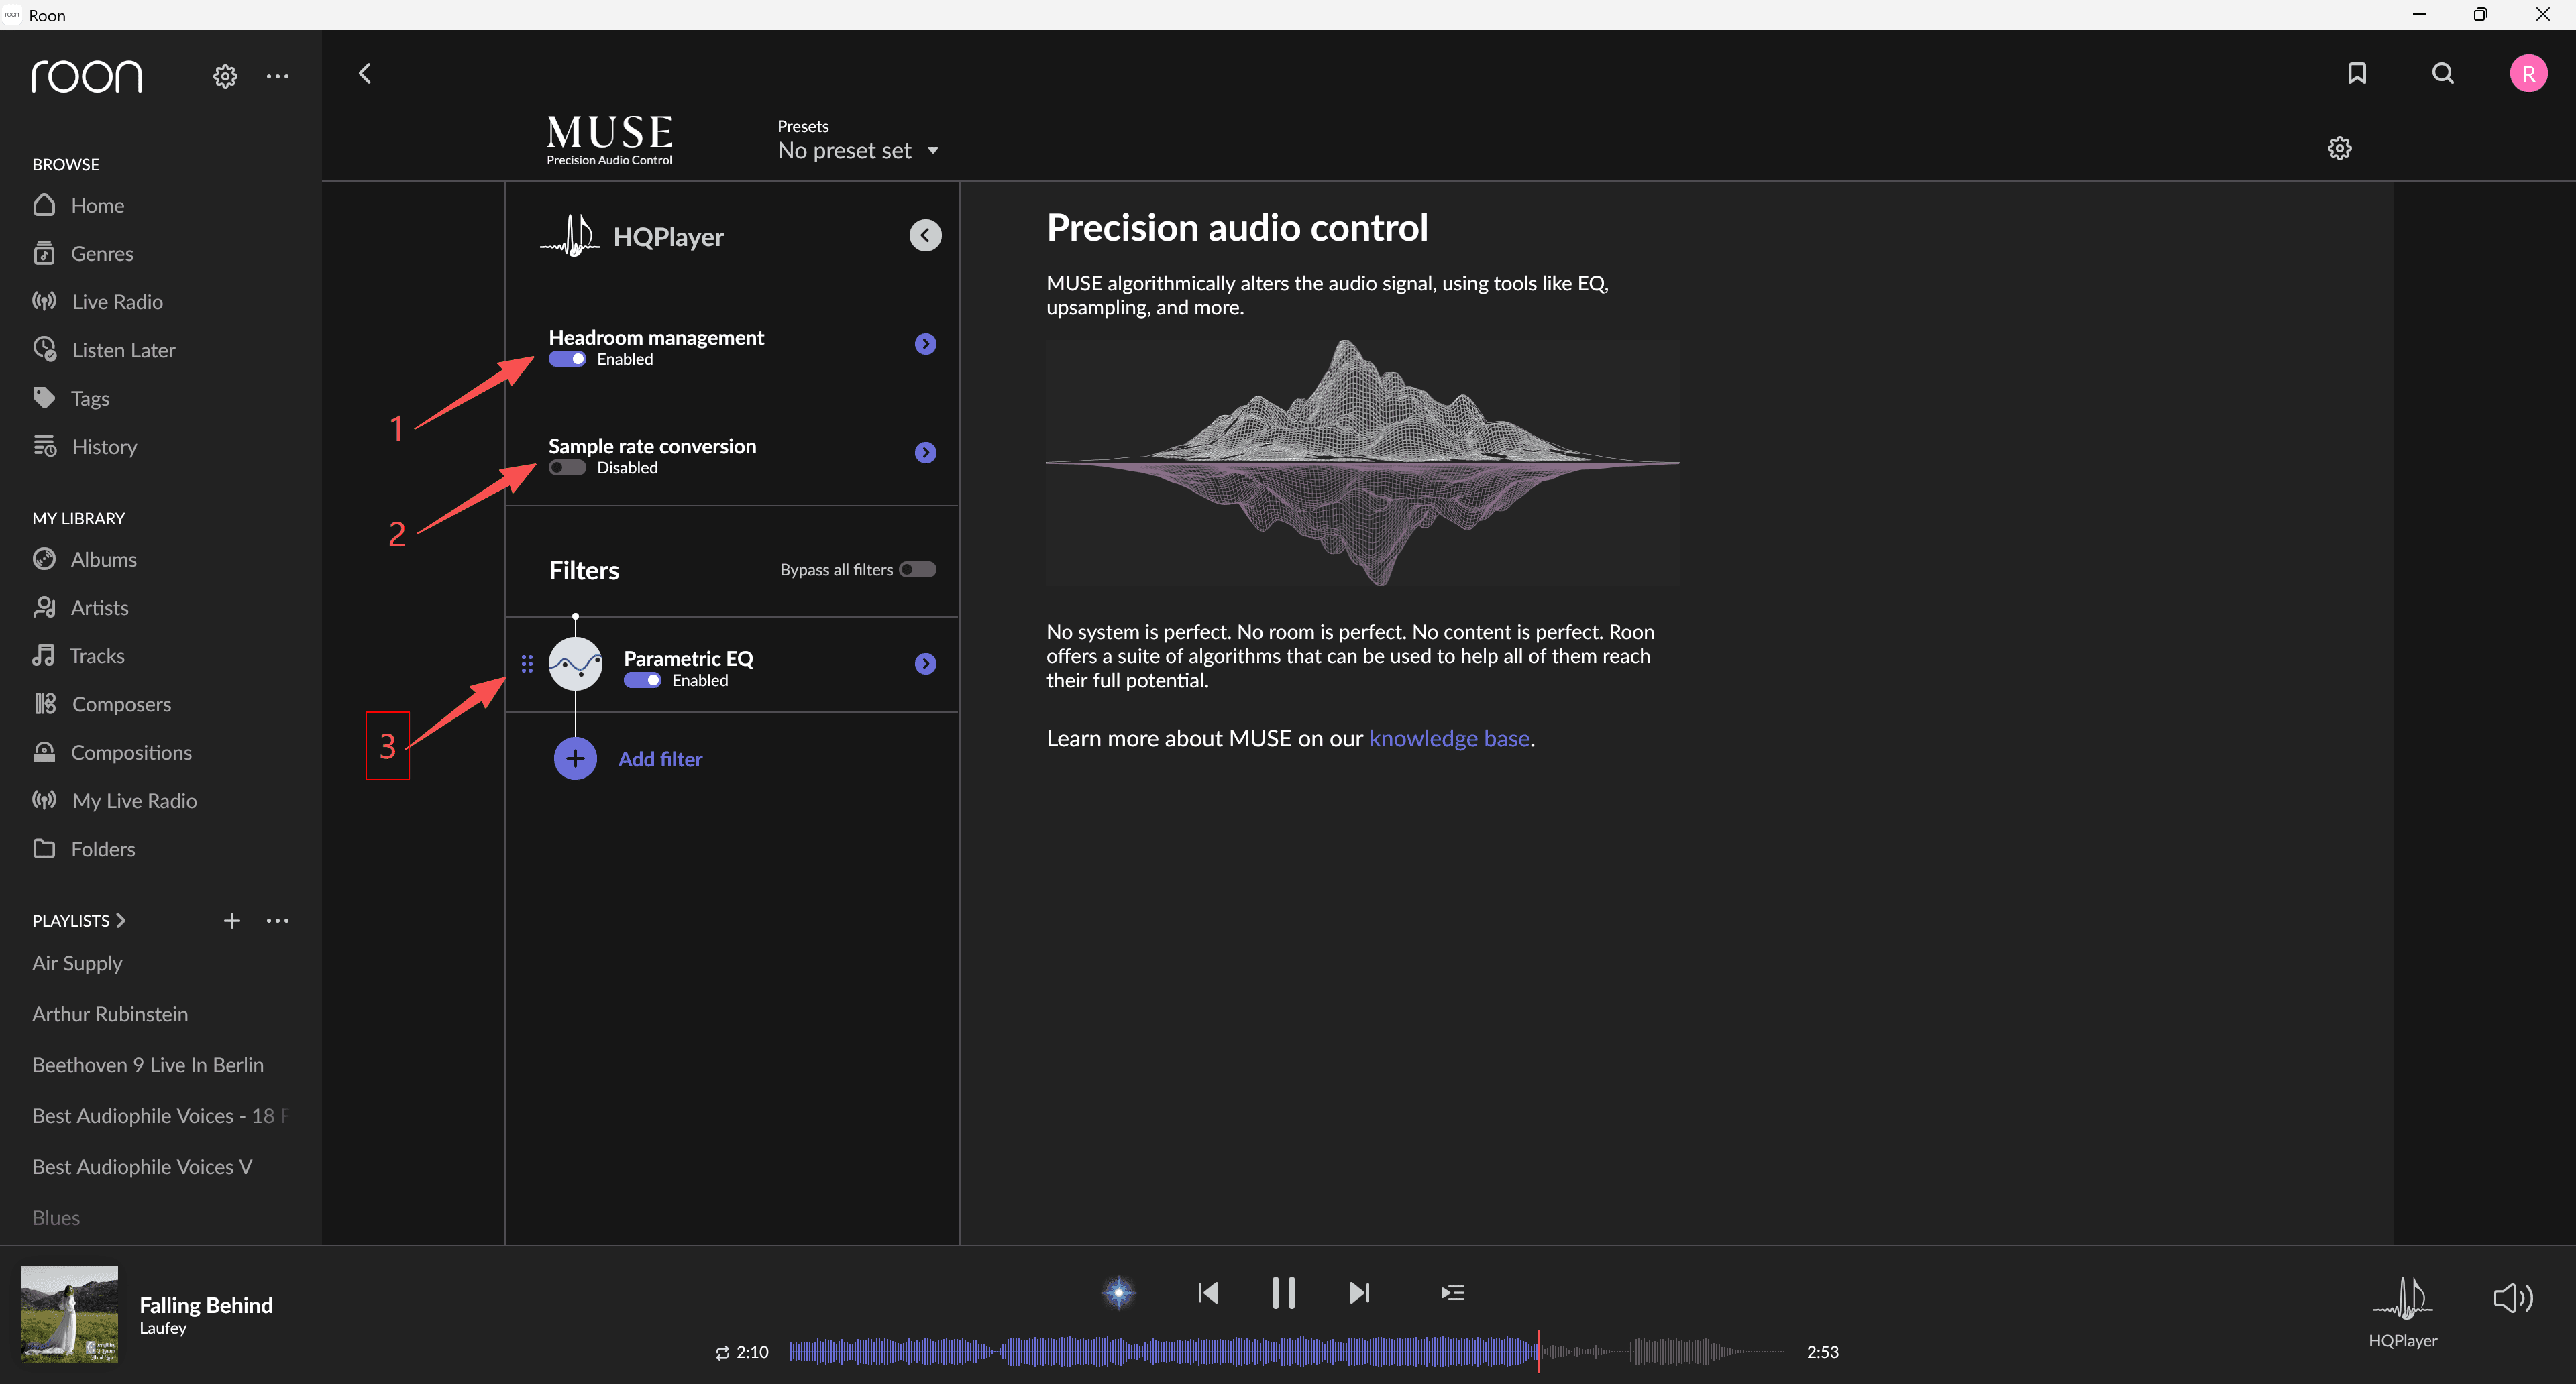Open the Blues playlist
The width and height of the screenshot is (2576, 1384).
pos(56,1218)
